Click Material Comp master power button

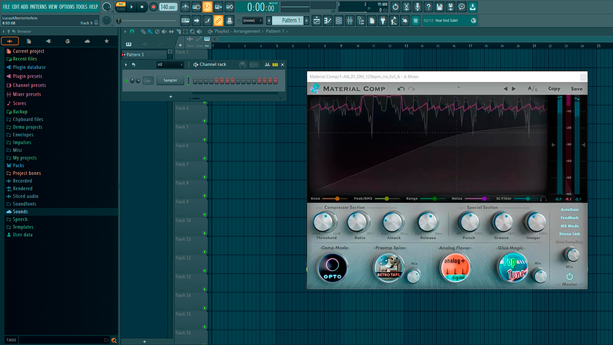tap(569, 276)
